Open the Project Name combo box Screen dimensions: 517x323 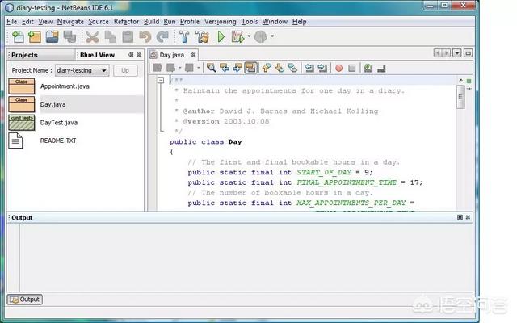[x=82, y=70]
